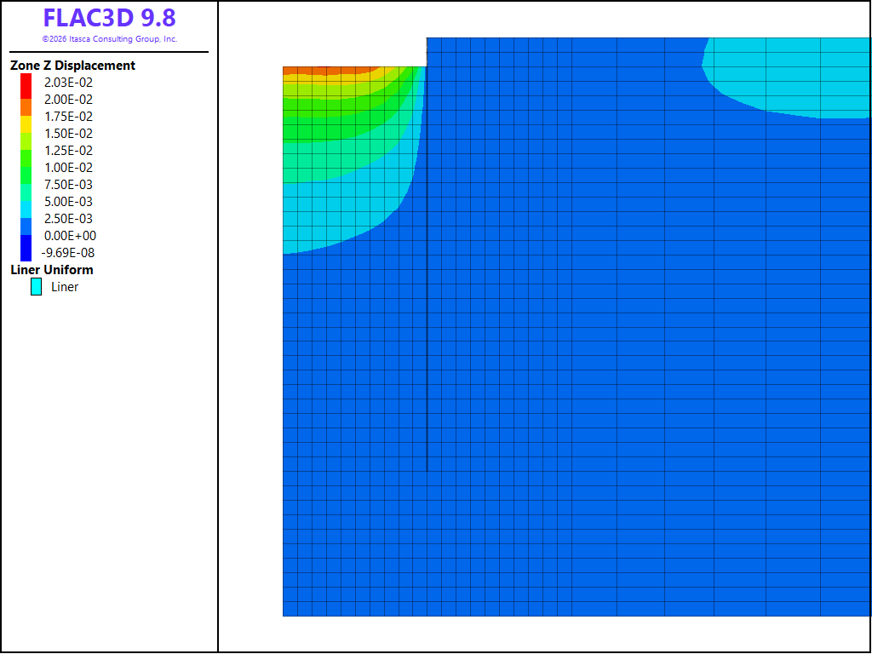
Task: Click the FLAC3D 9.8 title text
Action: coord(110,19)
